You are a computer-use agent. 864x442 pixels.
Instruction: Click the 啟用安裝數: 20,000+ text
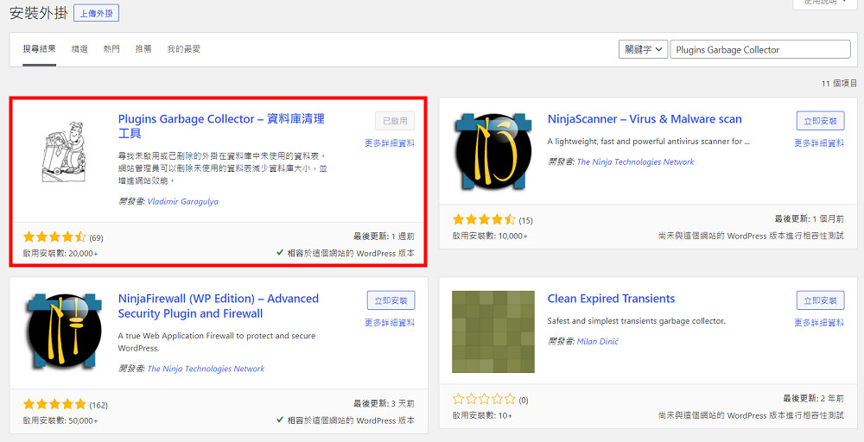60,253
